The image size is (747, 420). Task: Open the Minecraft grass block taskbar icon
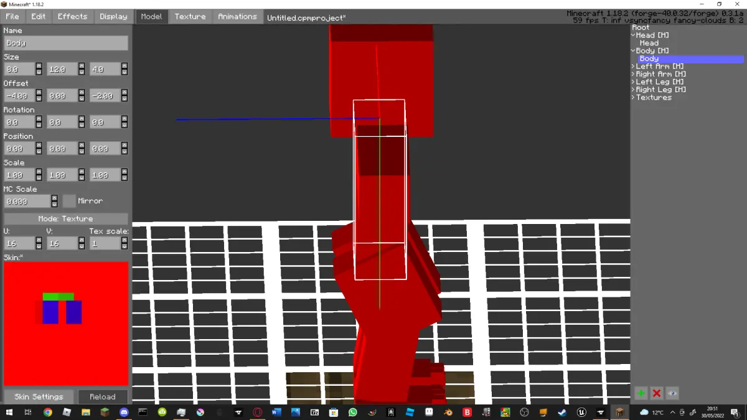tap(105, 412)
